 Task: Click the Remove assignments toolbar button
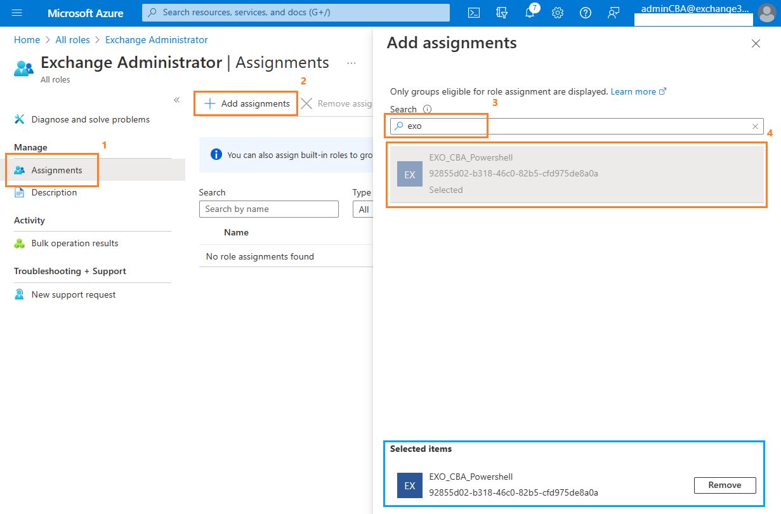(337, 103)
